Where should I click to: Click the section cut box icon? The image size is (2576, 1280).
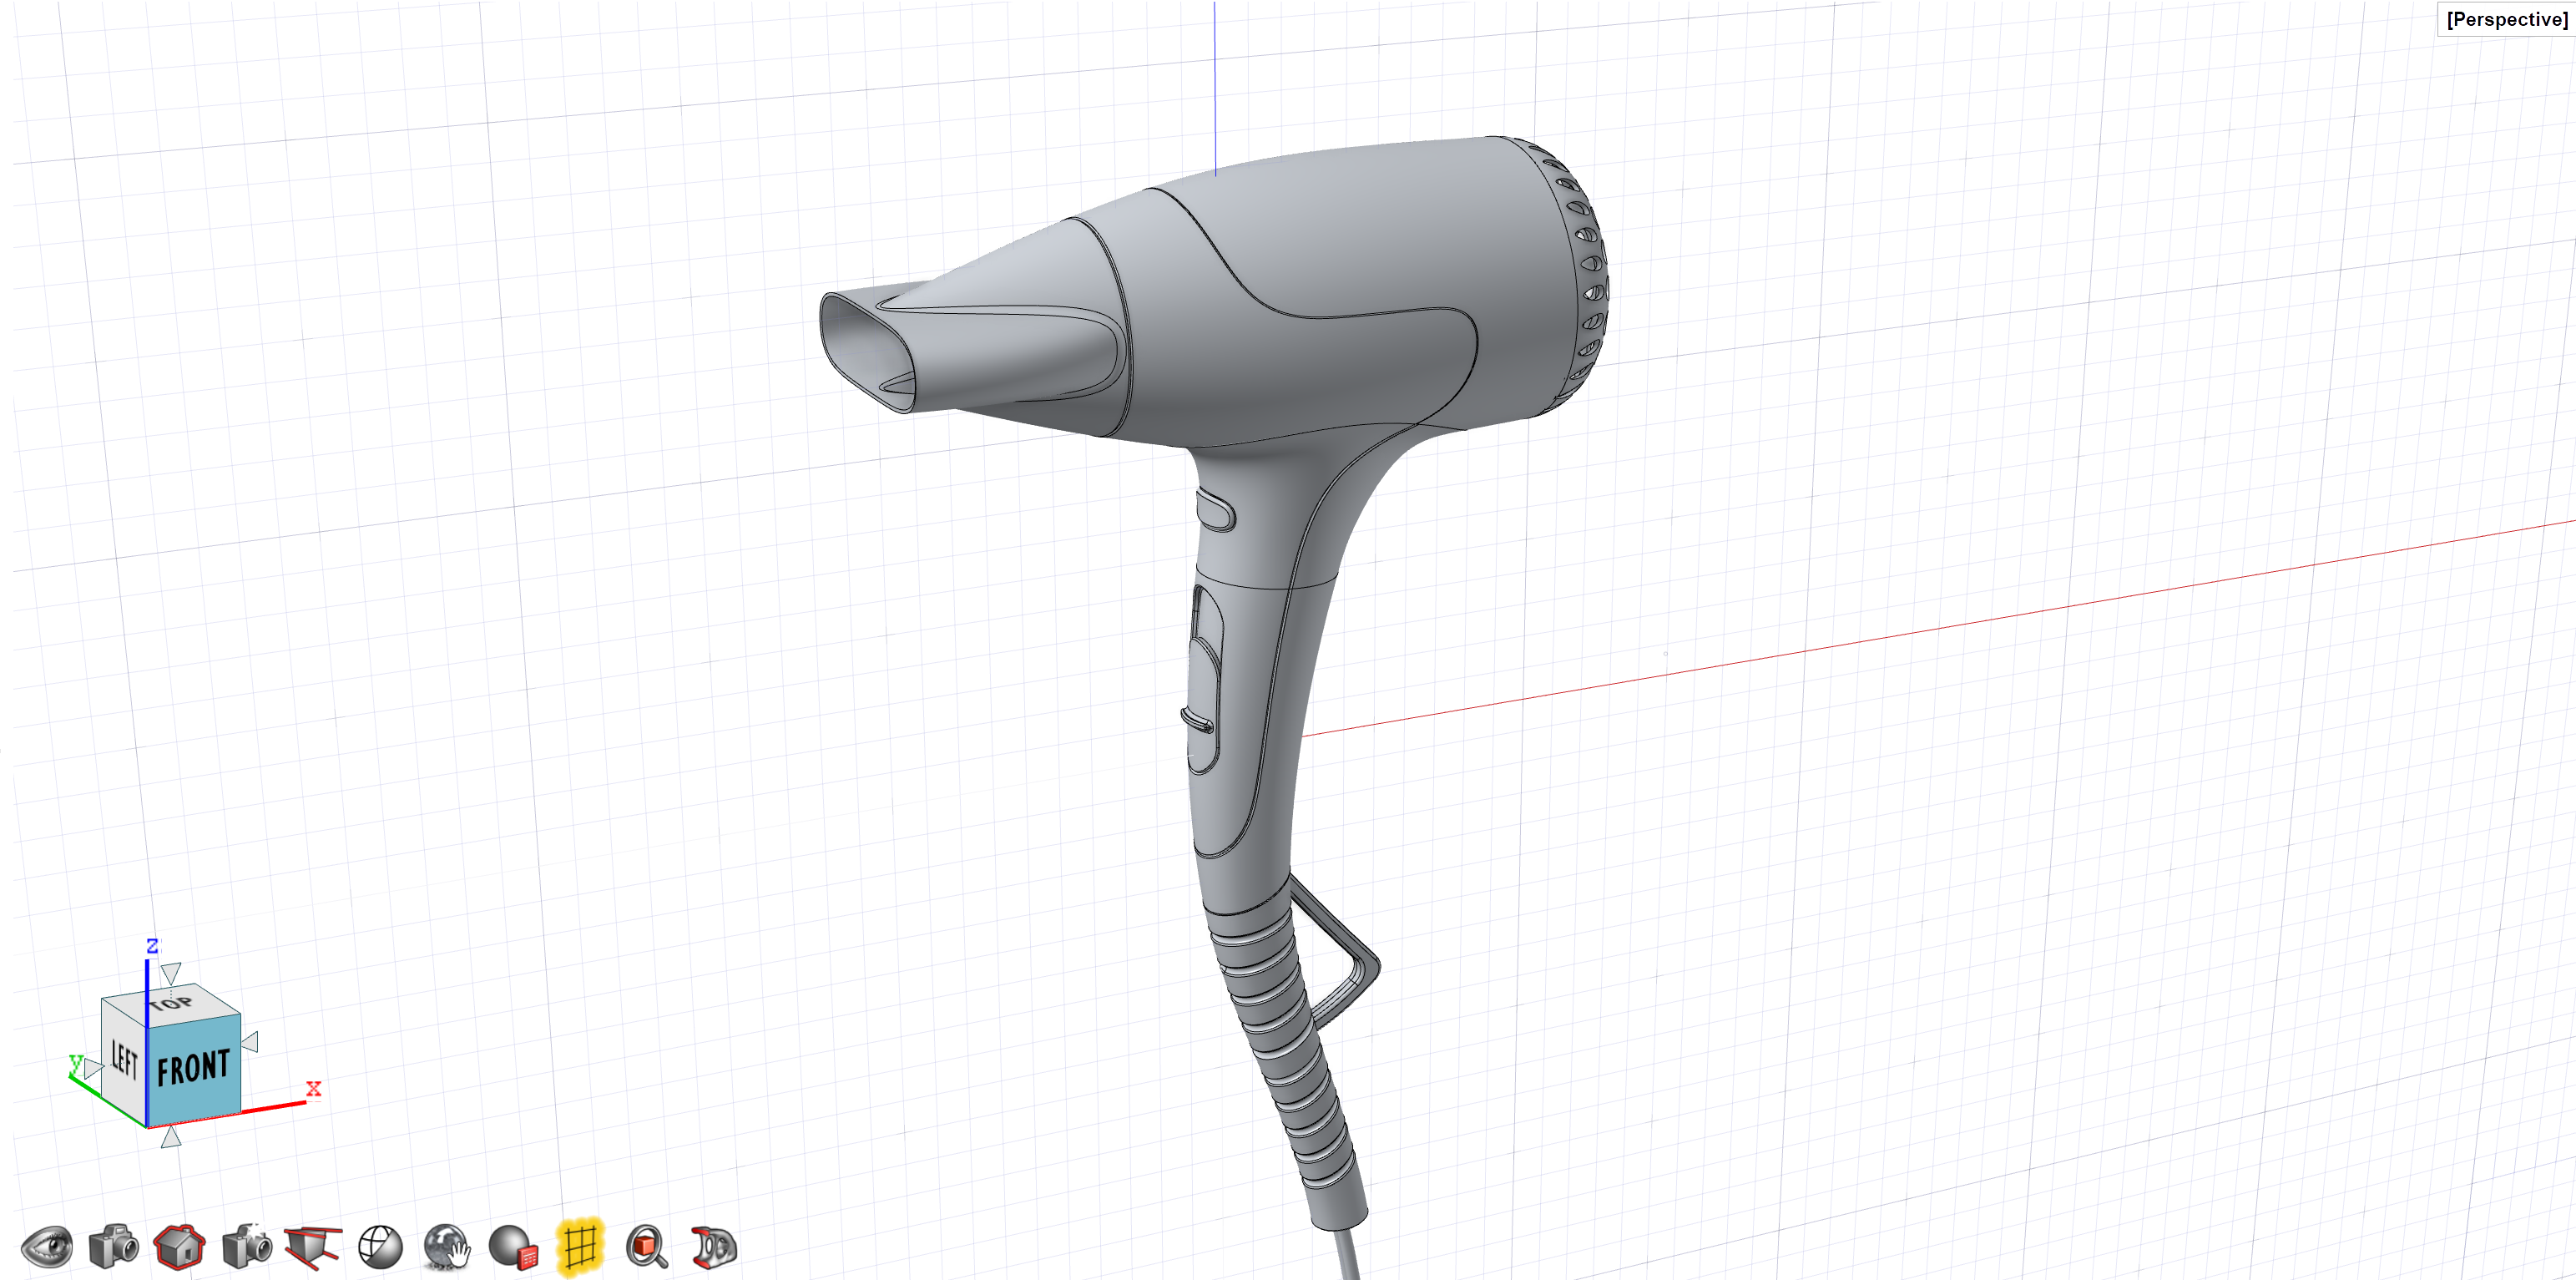[x=313, y=1246]
